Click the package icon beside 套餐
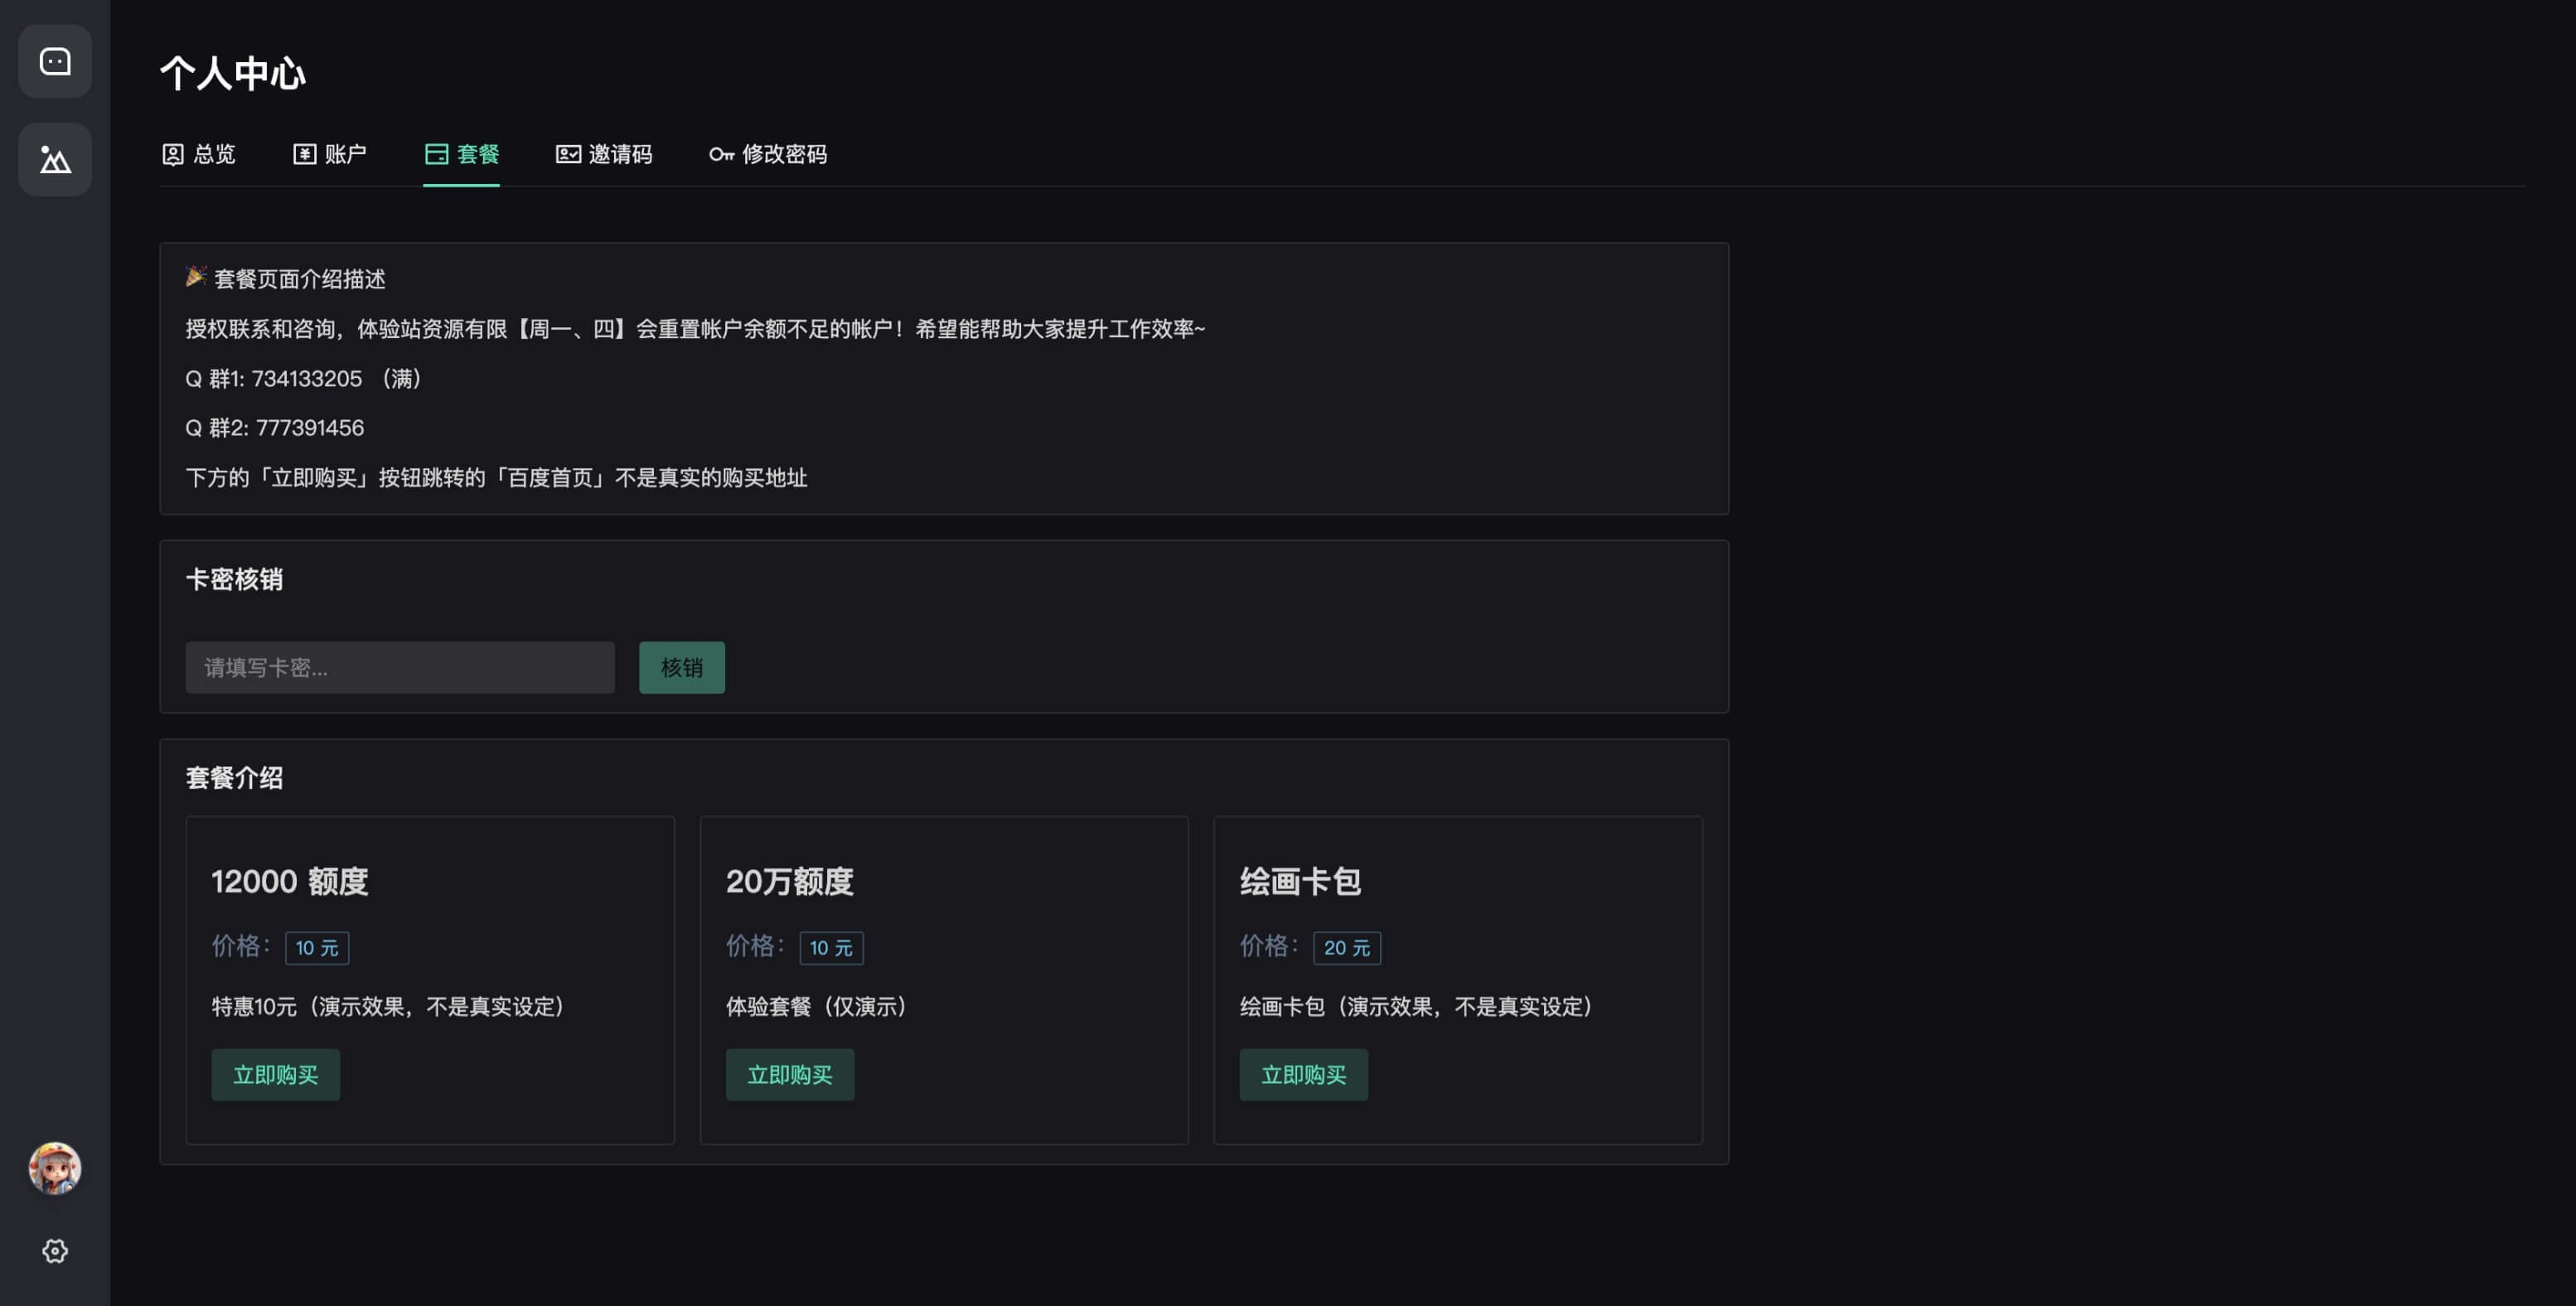 [x=436, y=154]
